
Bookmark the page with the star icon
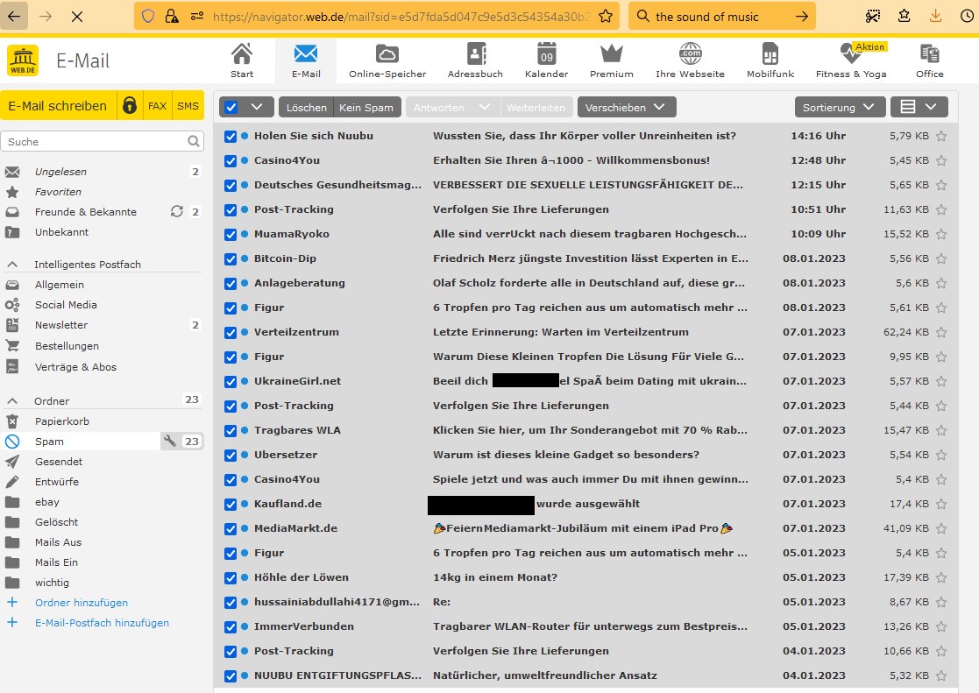pos(605,17)
